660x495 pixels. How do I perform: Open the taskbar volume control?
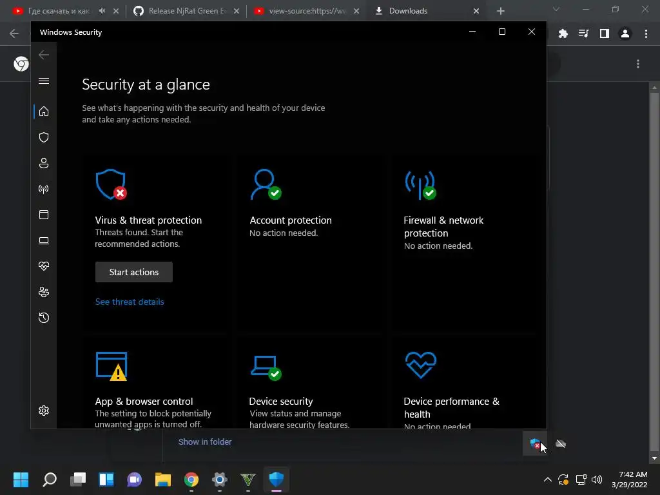coord(597,480)
